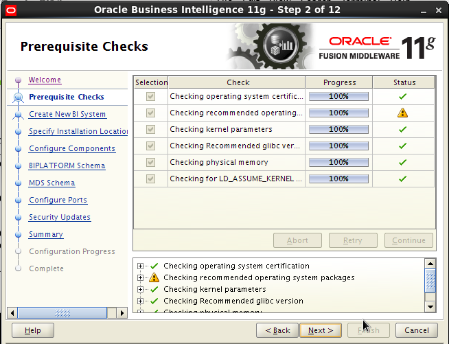The width and height of the screenshot is (449, 344).
Task: Click right arrow of sidebar horizontal scrollbar
Action: click(122, 313)
